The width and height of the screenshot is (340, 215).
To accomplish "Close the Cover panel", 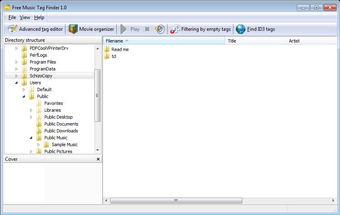I will point(98,159).
